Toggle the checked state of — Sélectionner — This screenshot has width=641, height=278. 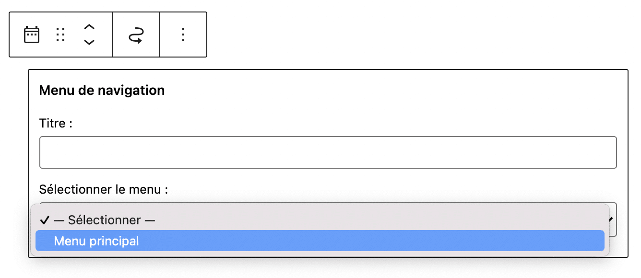(x=46, y=220)
